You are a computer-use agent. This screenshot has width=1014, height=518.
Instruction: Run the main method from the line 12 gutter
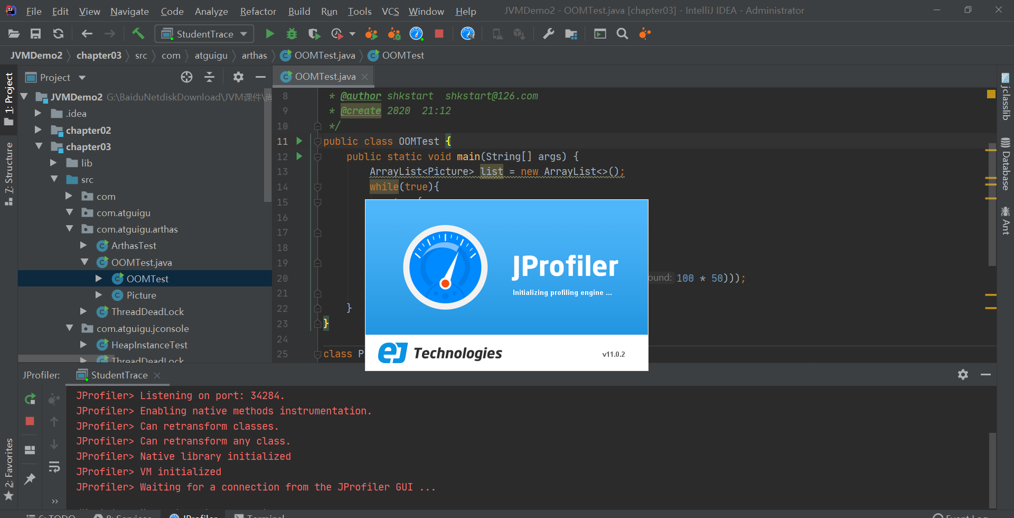point(299,156)
